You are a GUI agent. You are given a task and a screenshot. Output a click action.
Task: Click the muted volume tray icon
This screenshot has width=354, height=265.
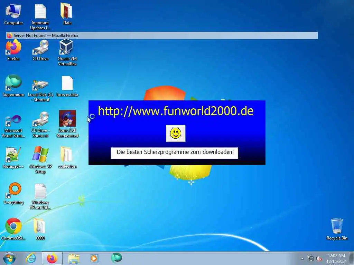pyautogui.click(x=319, y=259)
